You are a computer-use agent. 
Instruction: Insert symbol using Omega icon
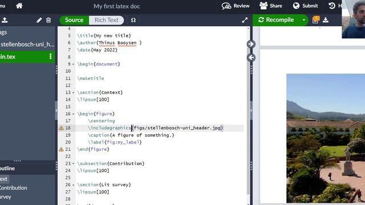point(133,20)
